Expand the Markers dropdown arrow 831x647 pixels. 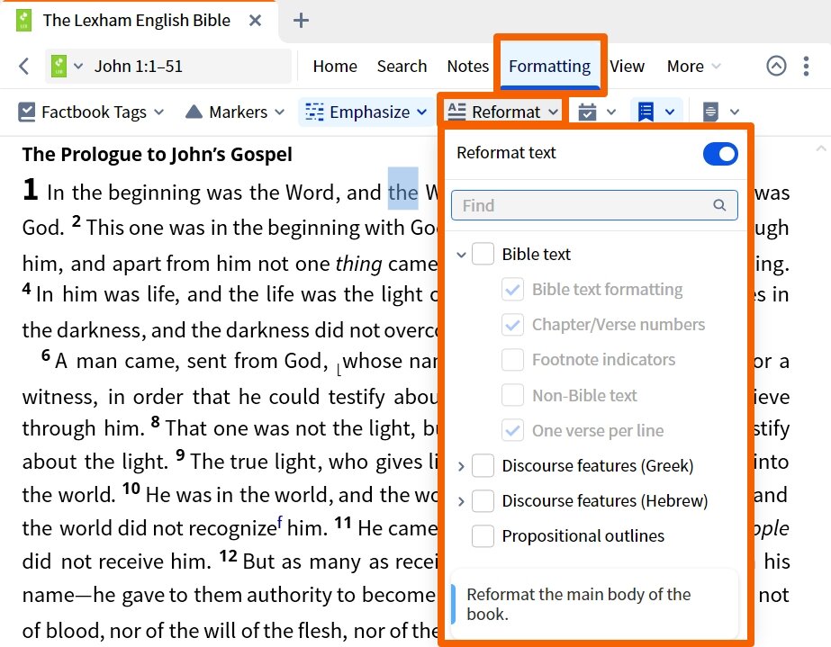tap(279, 112)
